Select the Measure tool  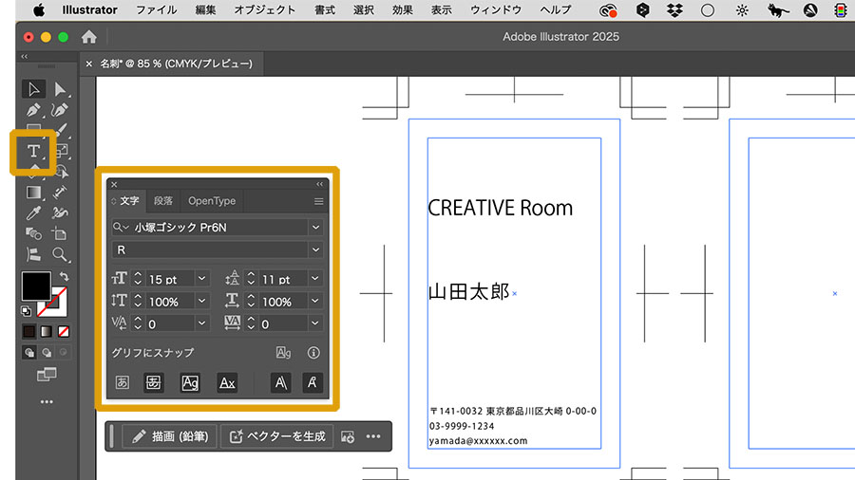click(x=60, y=193)
